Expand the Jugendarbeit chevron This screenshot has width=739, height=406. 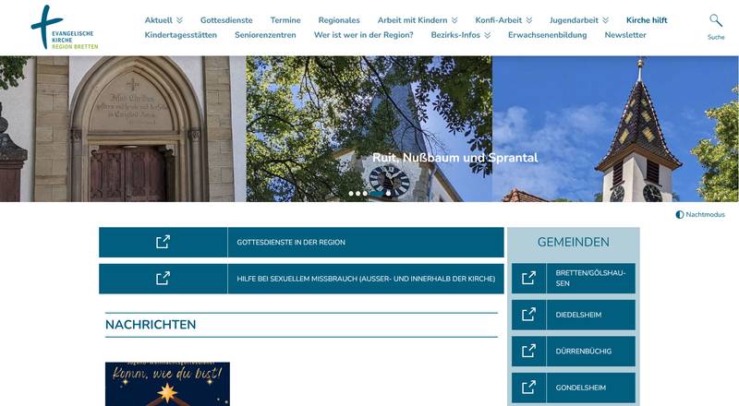[x=606, y=20]
